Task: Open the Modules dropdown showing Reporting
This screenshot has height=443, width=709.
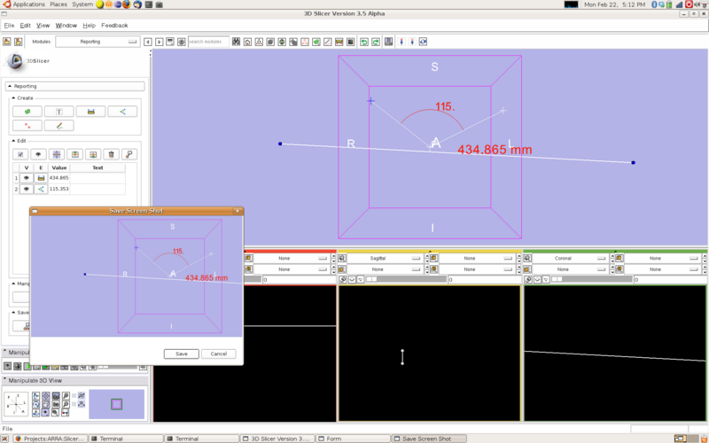Action: [x=97, y=42]
